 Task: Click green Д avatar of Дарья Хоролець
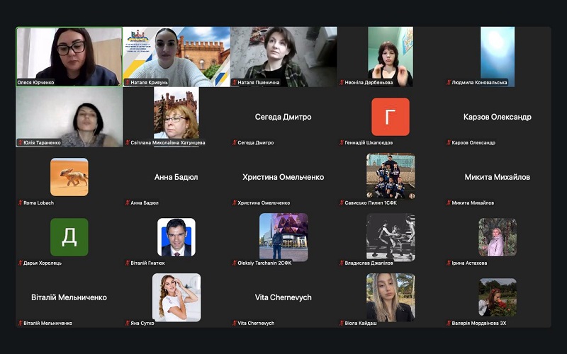pyautogui.click(x=69, y=236)
